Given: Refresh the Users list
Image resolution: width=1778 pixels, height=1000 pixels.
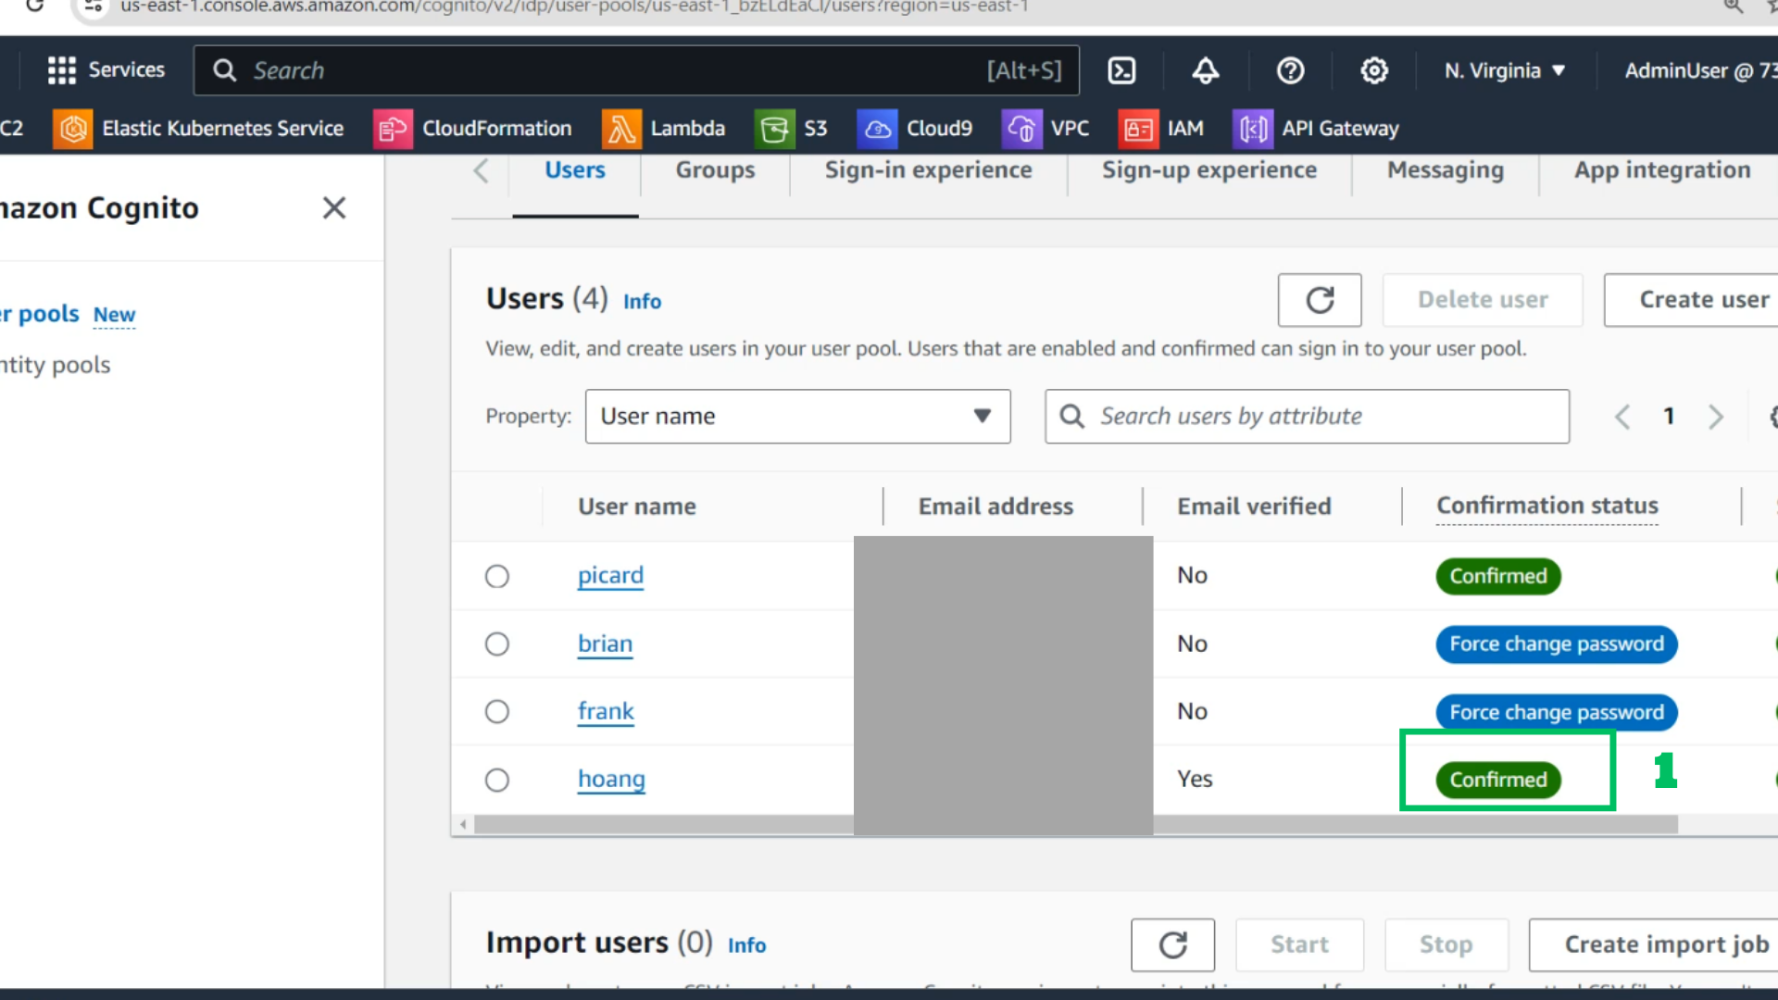Looking at the screenshot, I should 1320,300.
